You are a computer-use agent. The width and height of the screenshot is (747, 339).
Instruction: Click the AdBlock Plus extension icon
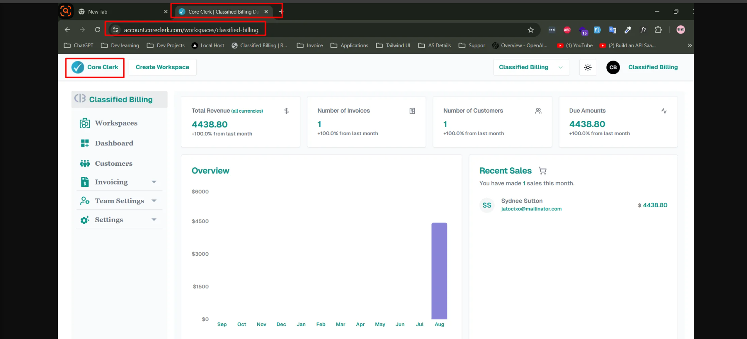pyautogui.click(x=567, y=30)
